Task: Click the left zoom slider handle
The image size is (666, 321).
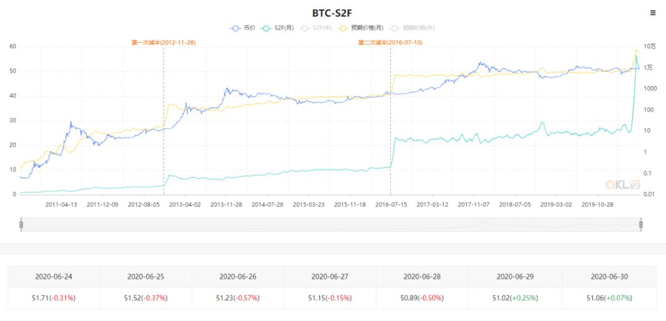Action: tap(21, 224)
